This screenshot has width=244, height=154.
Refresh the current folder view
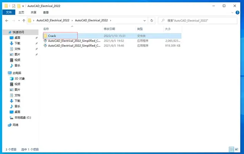[152, 21]
